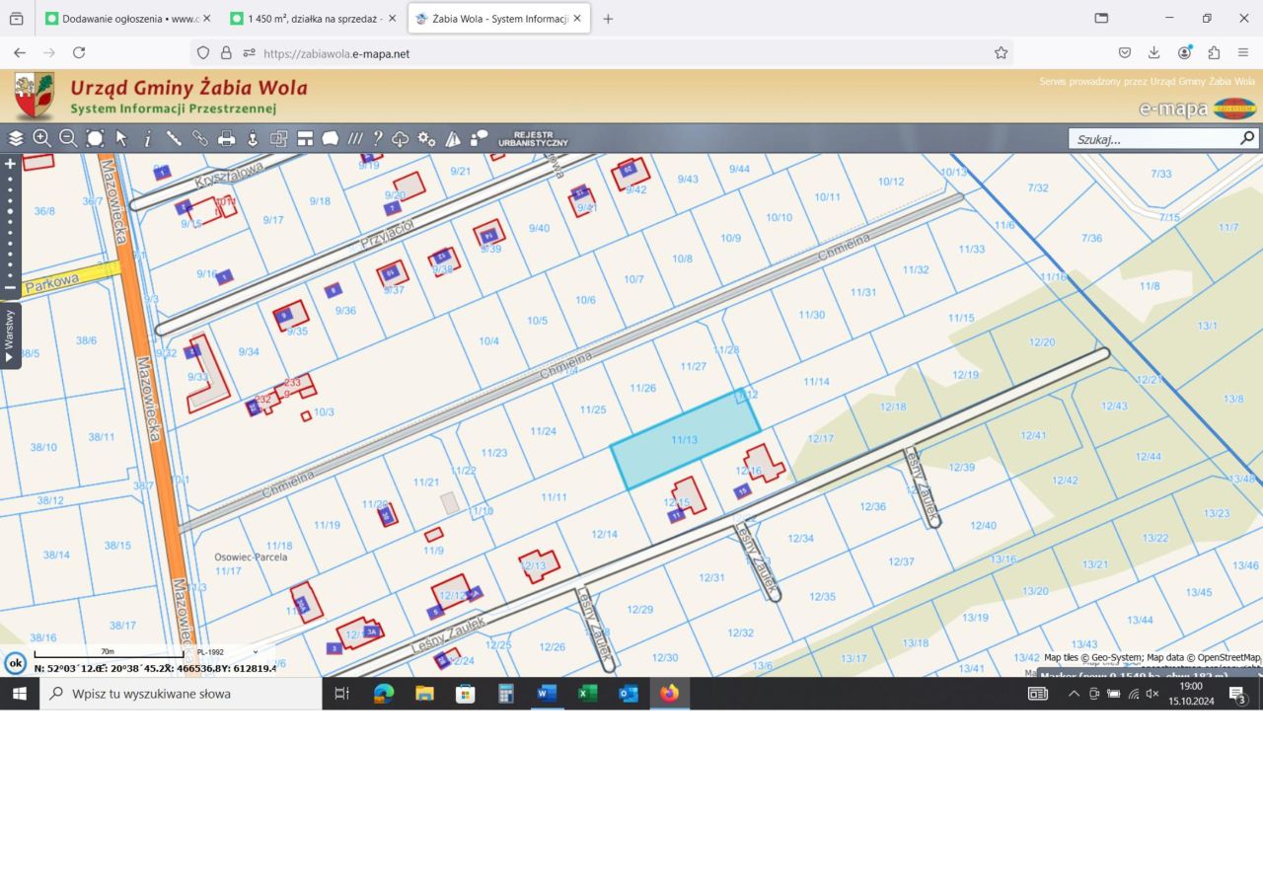Select the highlighted parcel 11/13 on map

point(685,441)
